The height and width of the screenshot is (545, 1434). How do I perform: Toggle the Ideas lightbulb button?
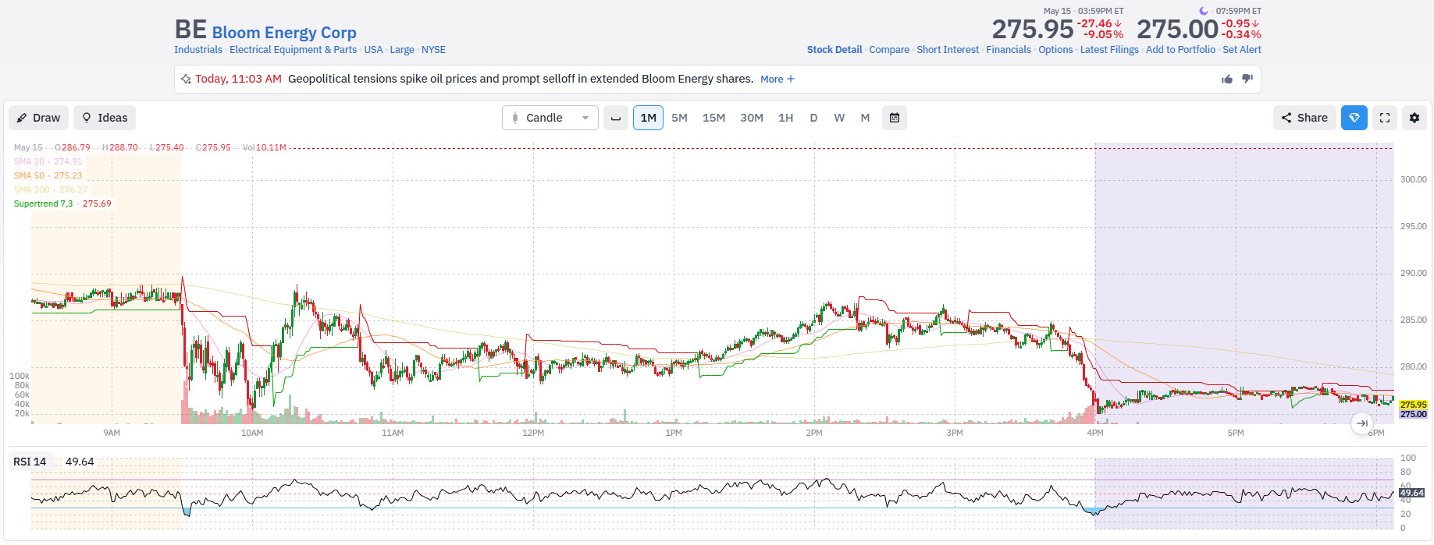105,118
